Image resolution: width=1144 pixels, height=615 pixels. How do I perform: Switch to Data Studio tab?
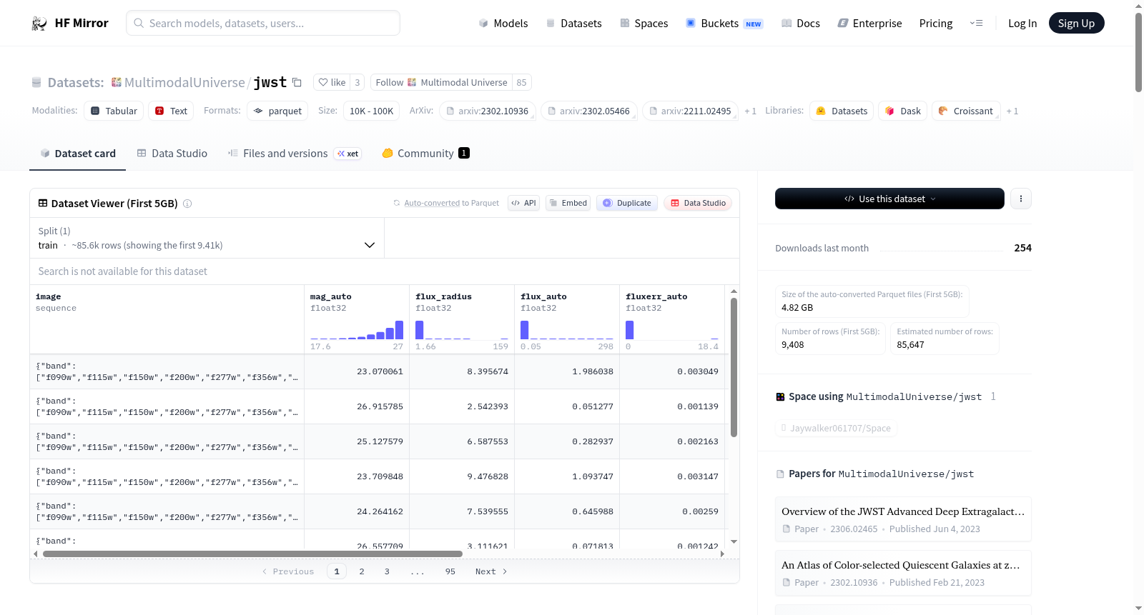click(172, 153)
